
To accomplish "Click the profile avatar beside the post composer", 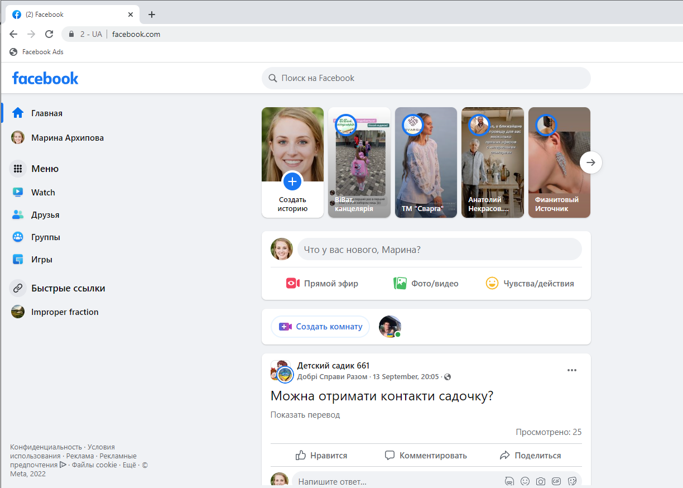I will click(x=282, y=249).
